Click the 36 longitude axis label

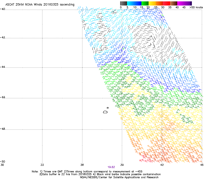pos(82,165)
